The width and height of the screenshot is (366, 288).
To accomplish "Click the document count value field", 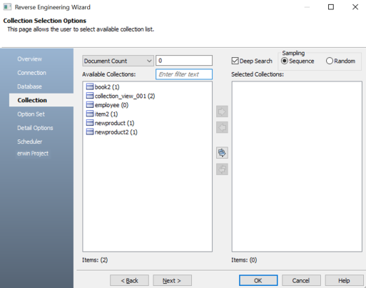I will pyautogui.click(x=184, y=61).
